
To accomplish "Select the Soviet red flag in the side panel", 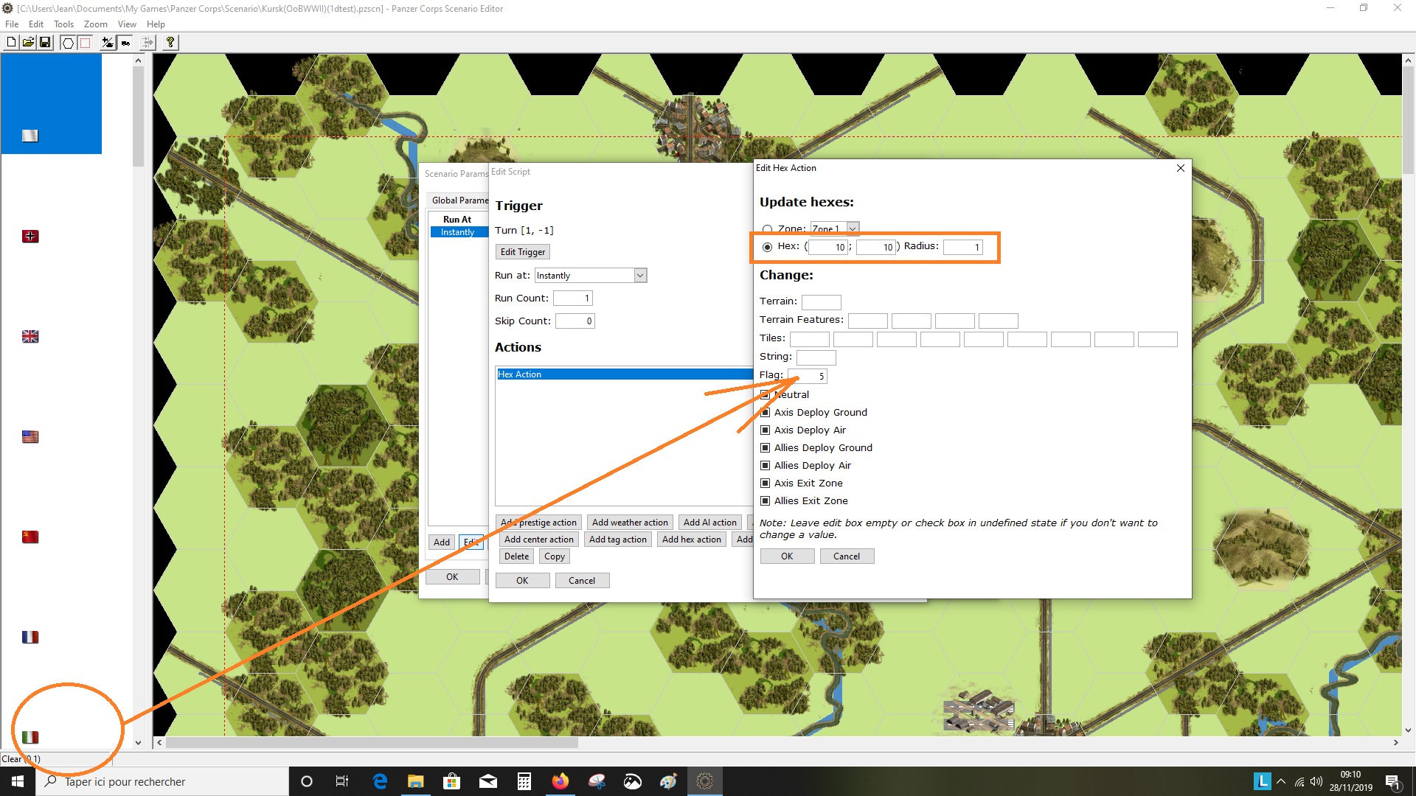I will (x=30, y=537).
